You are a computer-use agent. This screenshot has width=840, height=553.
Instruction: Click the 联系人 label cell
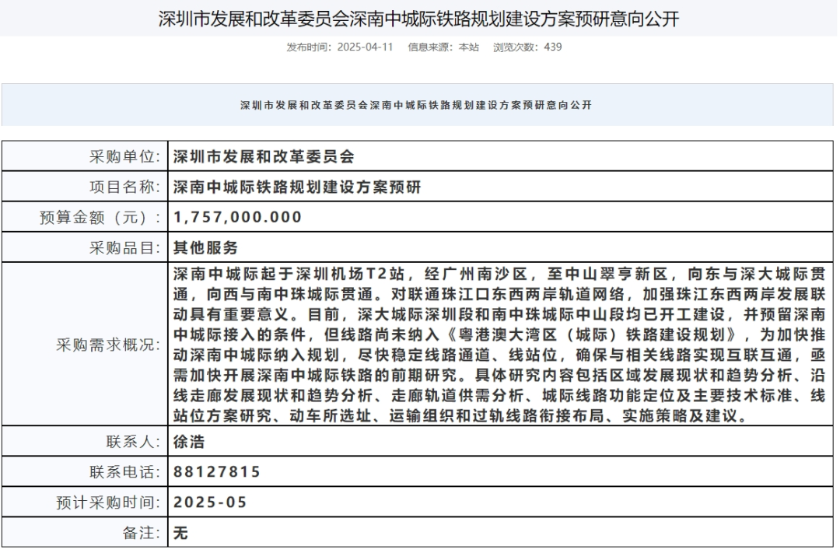[86, 442]
